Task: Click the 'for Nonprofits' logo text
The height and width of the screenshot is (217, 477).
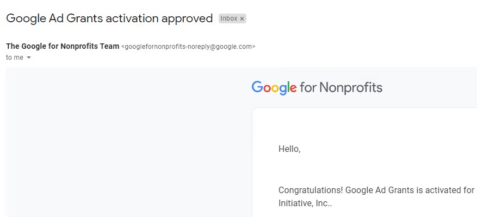Action: click(x=341, y=87)
